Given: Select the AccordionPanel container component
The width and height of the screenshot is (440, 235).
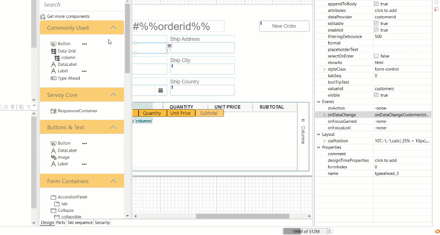Looking at the screenshot, I should 72,197.
